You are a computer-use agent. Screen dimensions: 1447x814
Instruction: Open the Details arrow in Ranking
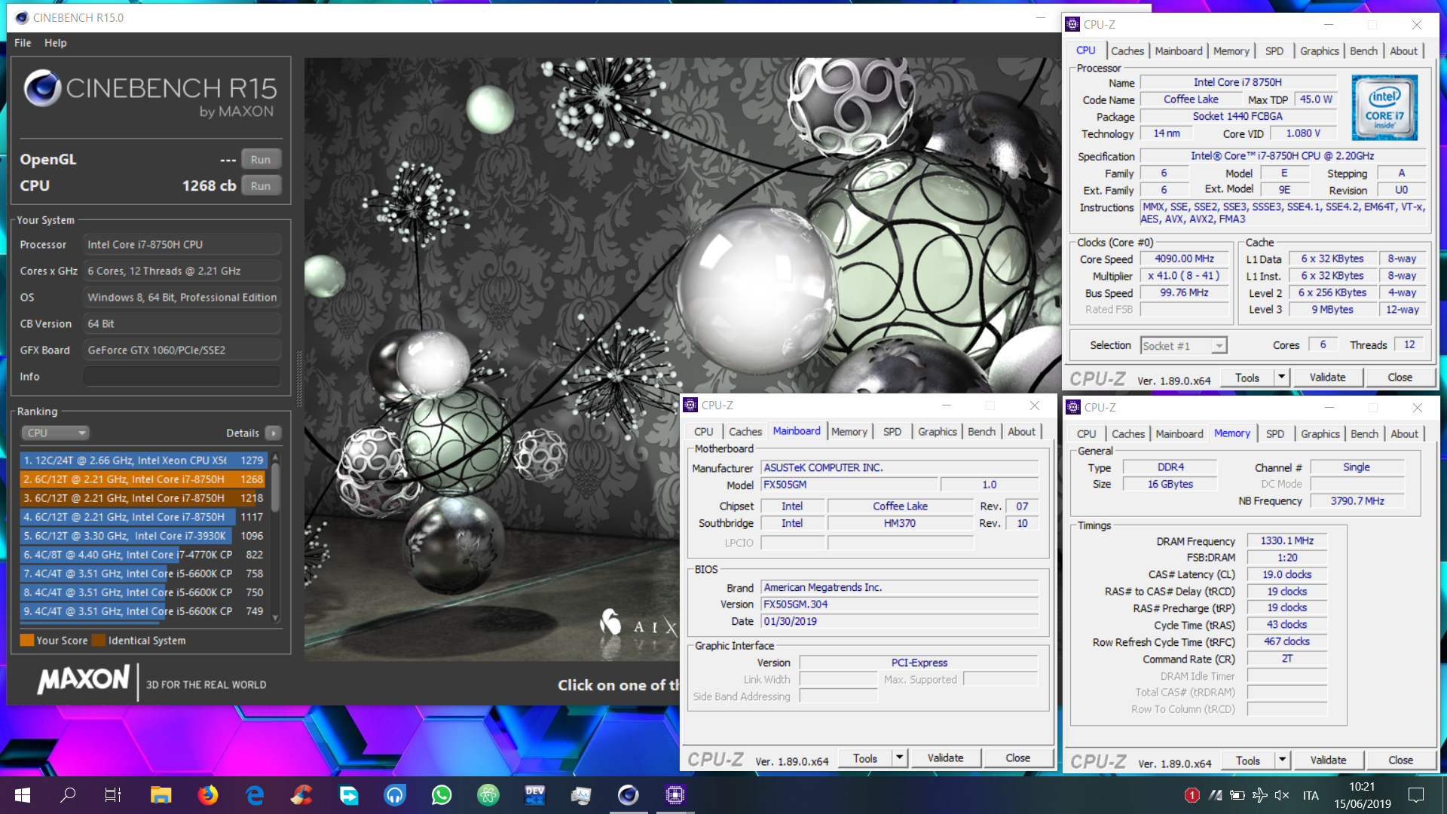274,433
